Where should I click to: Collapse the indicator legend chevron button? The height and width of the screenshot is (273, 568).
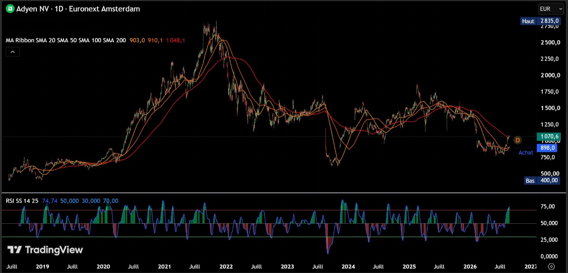click(13, 52)
